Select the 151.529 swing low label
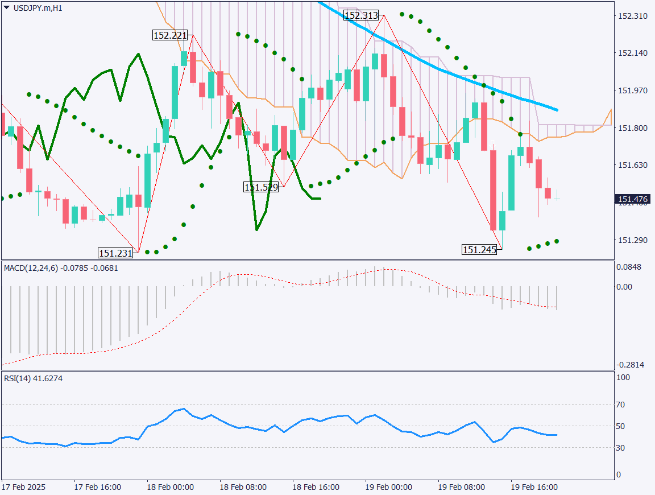This screenshot has height=495, width=655. pos(261,187)
